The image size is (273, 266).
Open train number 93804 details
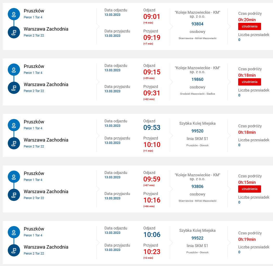pos(197,24)
